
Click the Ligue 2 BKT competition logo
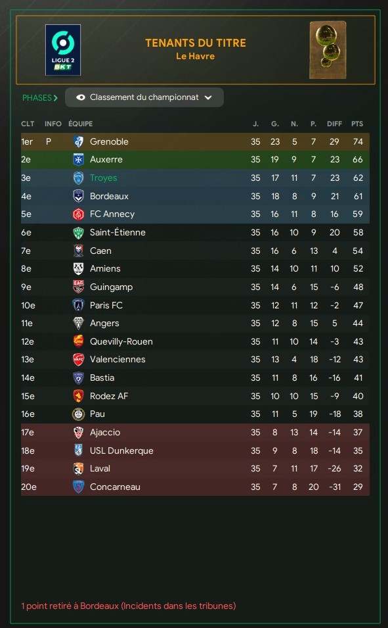[x=63, y=50]
